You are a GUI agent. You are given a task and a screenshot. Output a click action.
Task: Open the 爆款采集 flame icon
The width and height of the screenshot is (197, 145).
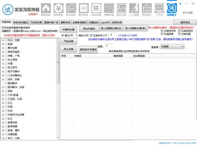46,8
